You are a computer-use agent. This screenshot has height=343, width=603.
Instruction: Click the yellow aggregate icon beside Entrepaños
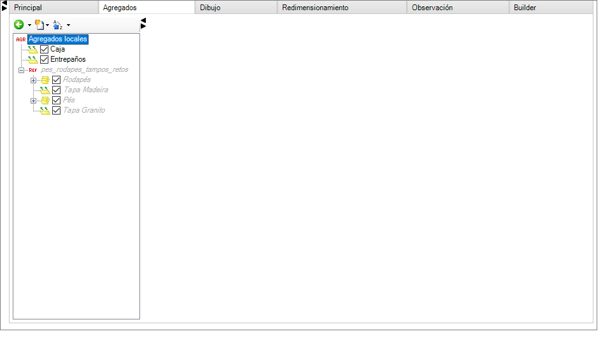[32, 60]
